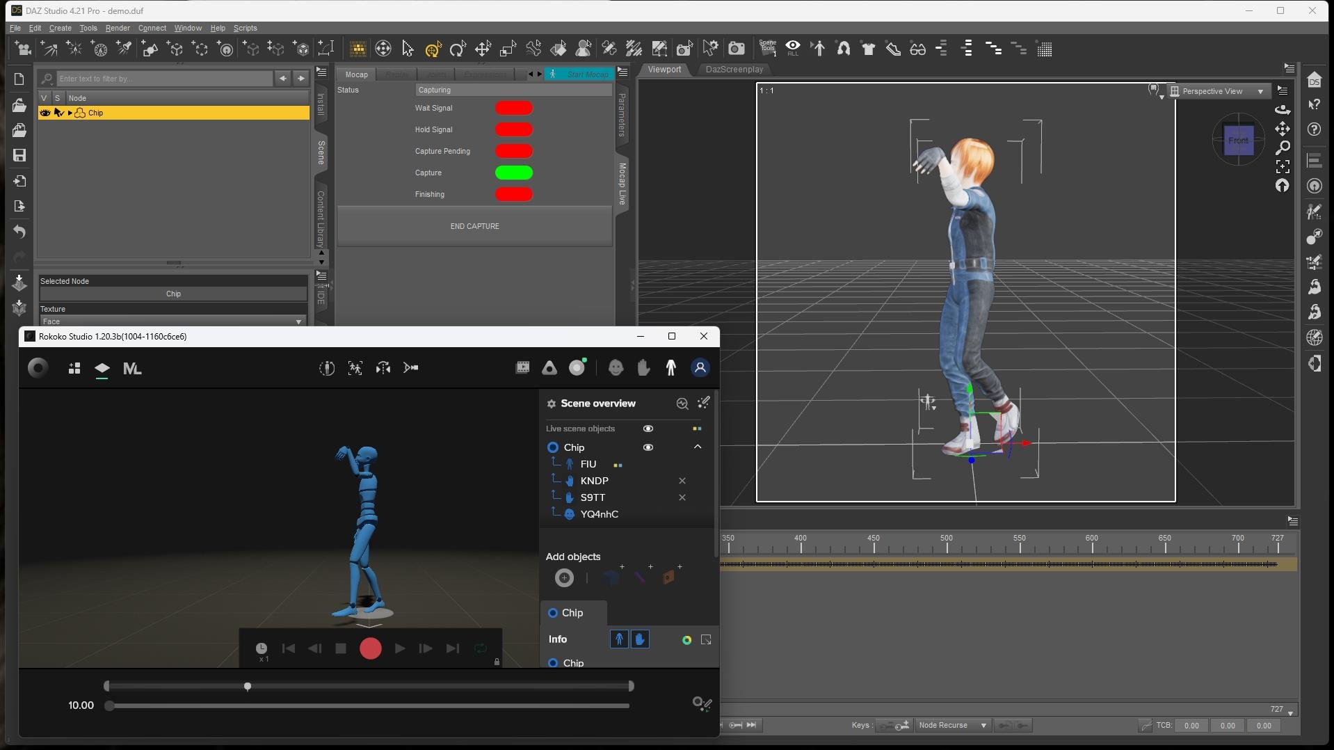Open Rokoko body suit icon
Screen dimensions: 1334x750
click(670, 368)
